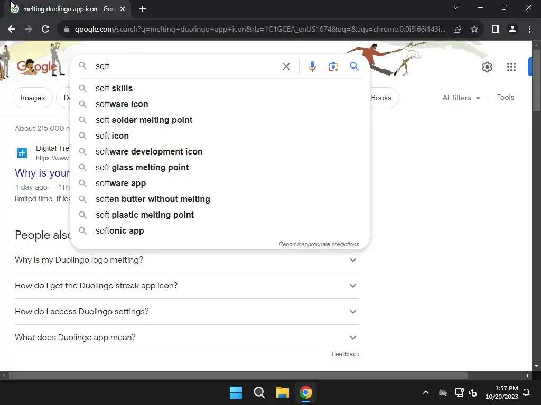Open the 'Why is your' Digital Trends result
The image size is (541, 405).
[x=42, y=173]
